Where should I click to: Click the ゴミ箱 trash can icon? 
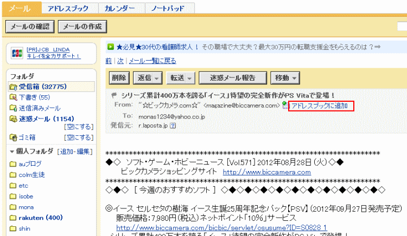[14, 137]
